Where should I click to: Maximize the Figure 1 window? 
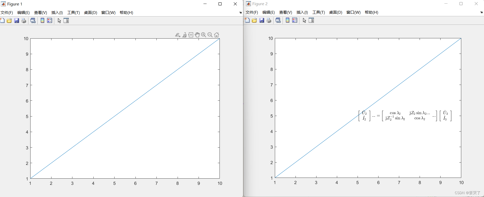[x=220, y=4]
